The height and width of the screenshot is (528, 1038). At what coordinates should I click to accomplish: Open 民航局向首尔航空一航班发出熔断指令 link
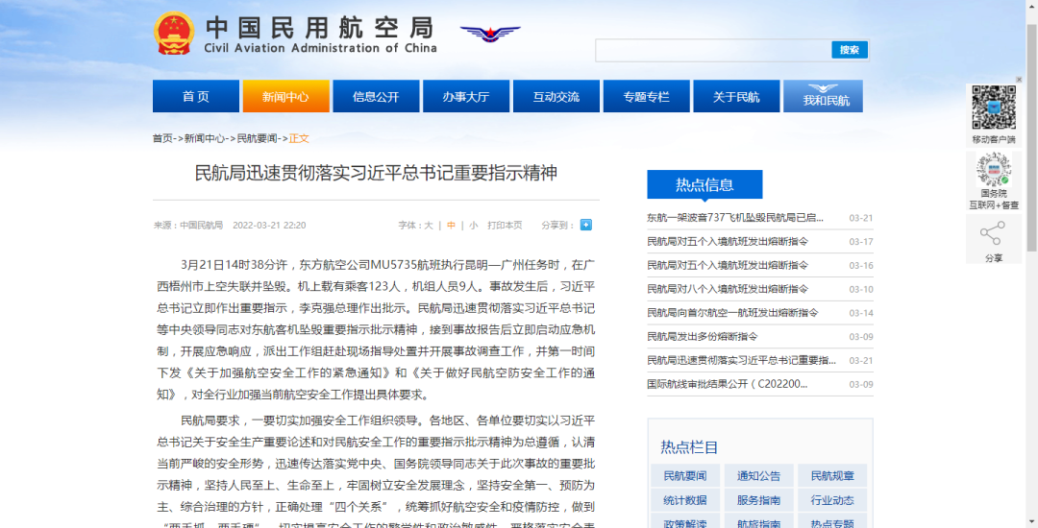[732, 313]
